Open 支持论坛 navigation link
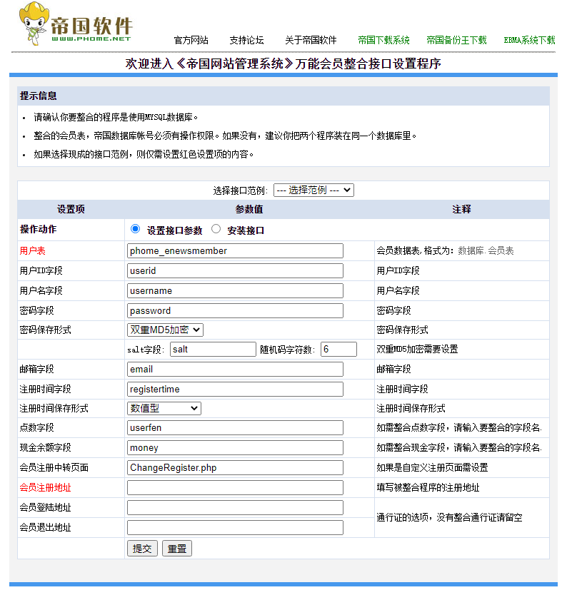 (x=246, y=40)
